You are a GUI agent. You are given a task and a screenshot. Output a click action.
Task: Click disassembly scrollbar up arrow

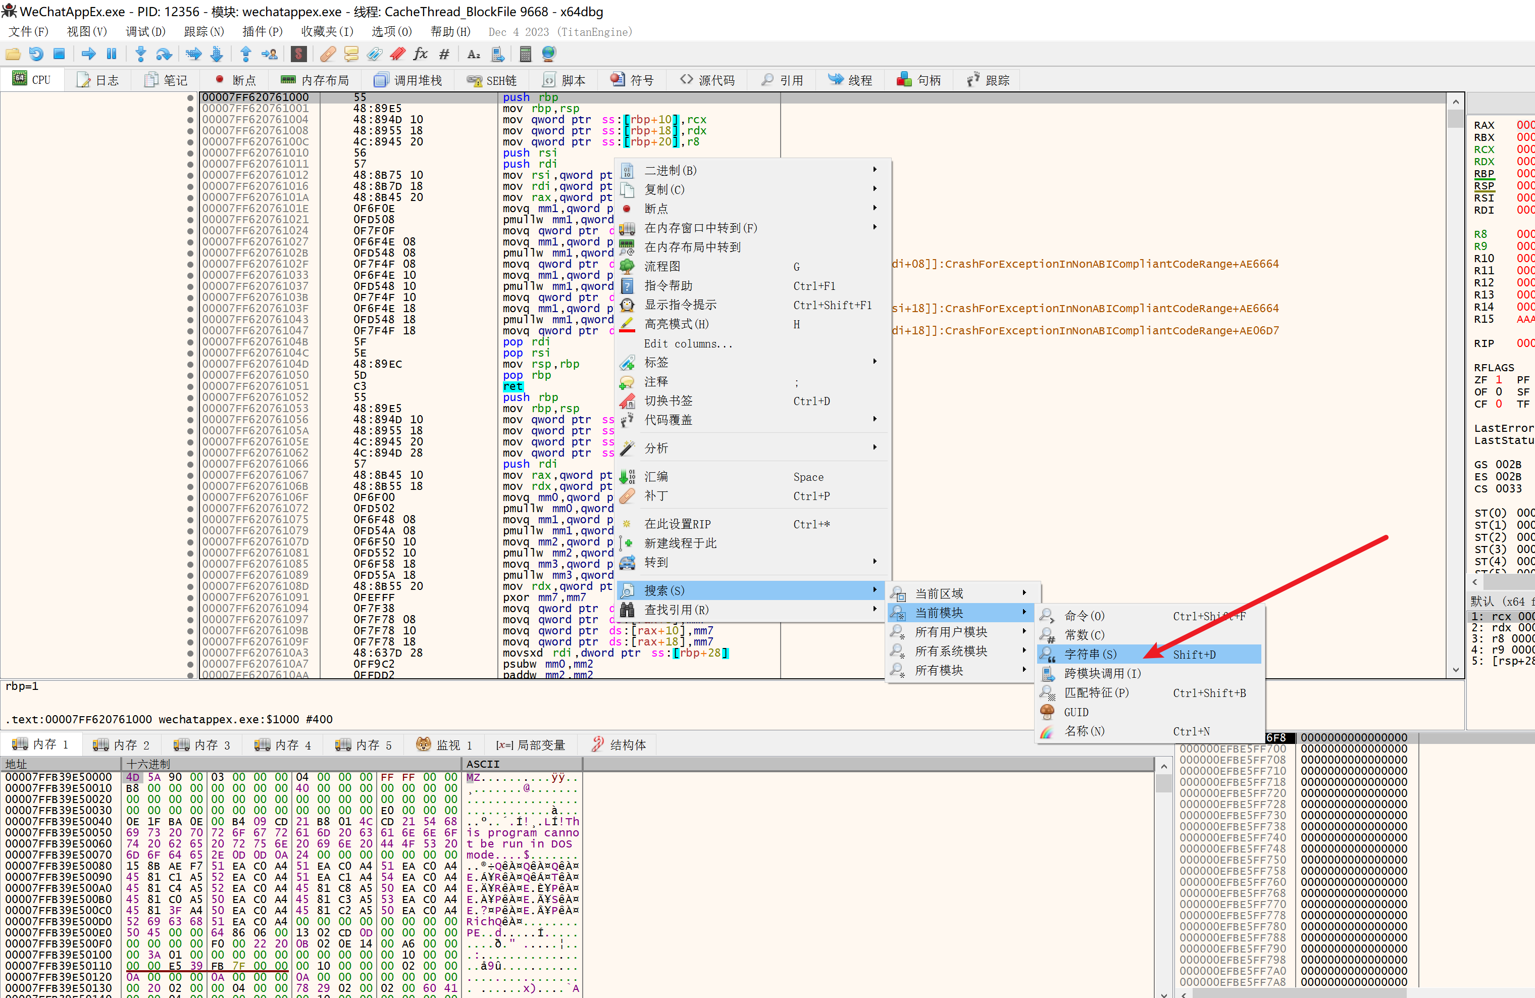click(1455, 102)
